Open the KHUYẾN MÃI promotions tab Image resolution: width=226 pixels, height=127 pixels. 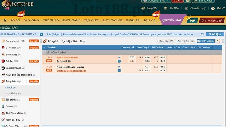pos(171,20)
